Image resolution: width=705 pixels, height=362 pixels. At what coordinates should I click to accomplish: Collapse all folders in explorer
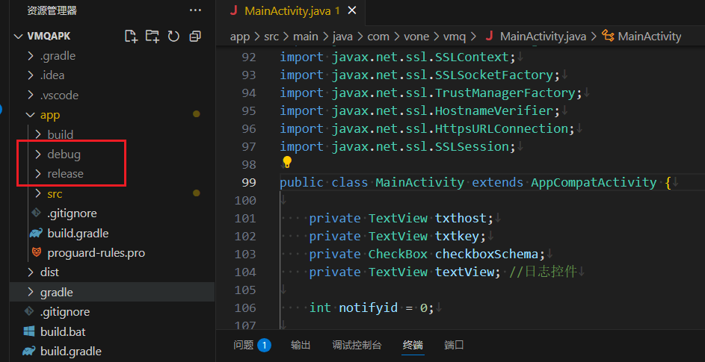(x=195, y=36)
